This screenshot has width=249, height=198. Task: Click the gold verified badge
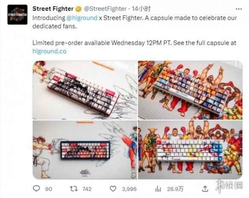click(78, 9)
